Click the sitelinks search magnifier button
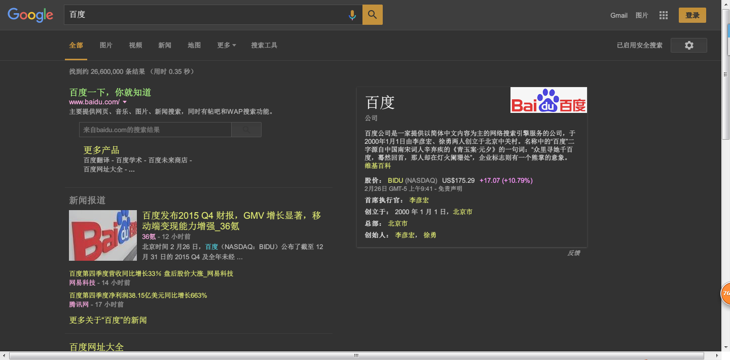 (246, 130)
